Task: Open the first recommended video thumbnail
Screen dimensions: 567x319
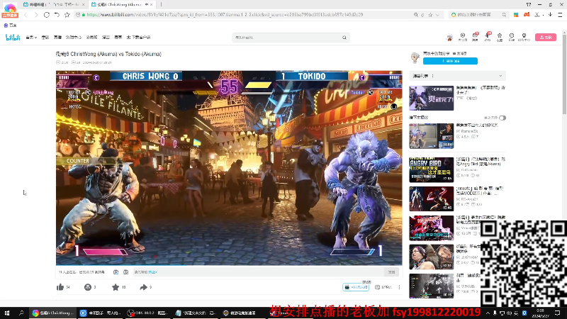Action: point(431,98)
